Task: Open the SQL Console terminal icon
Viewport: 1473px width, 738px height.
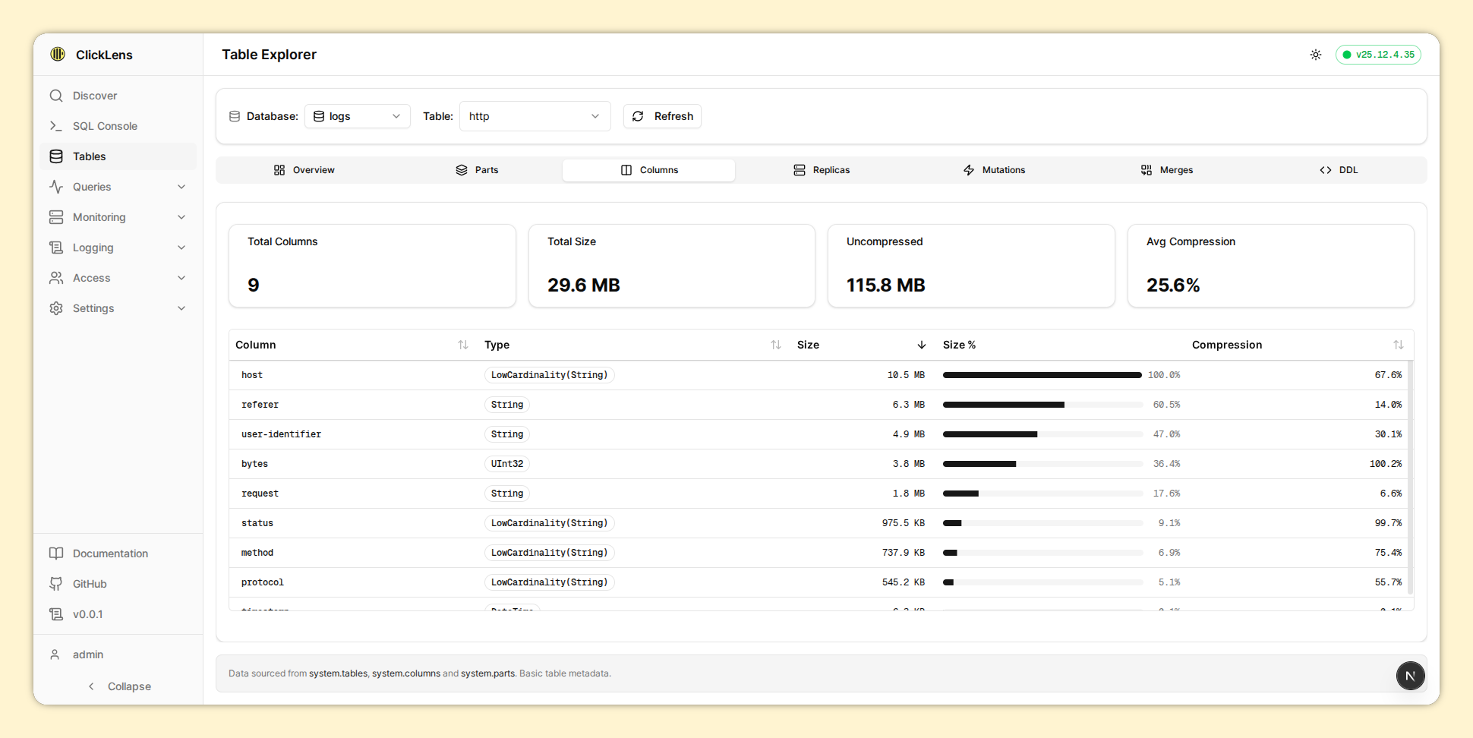Action: [56, 126]
